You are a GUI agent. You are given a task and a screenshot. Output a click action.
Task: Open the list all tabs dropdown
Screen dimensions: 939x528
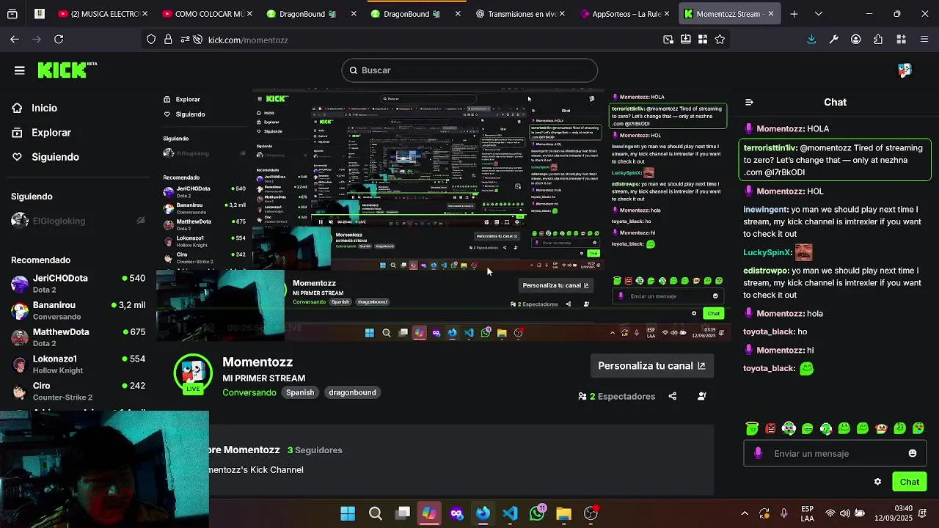tap(818, 14)
